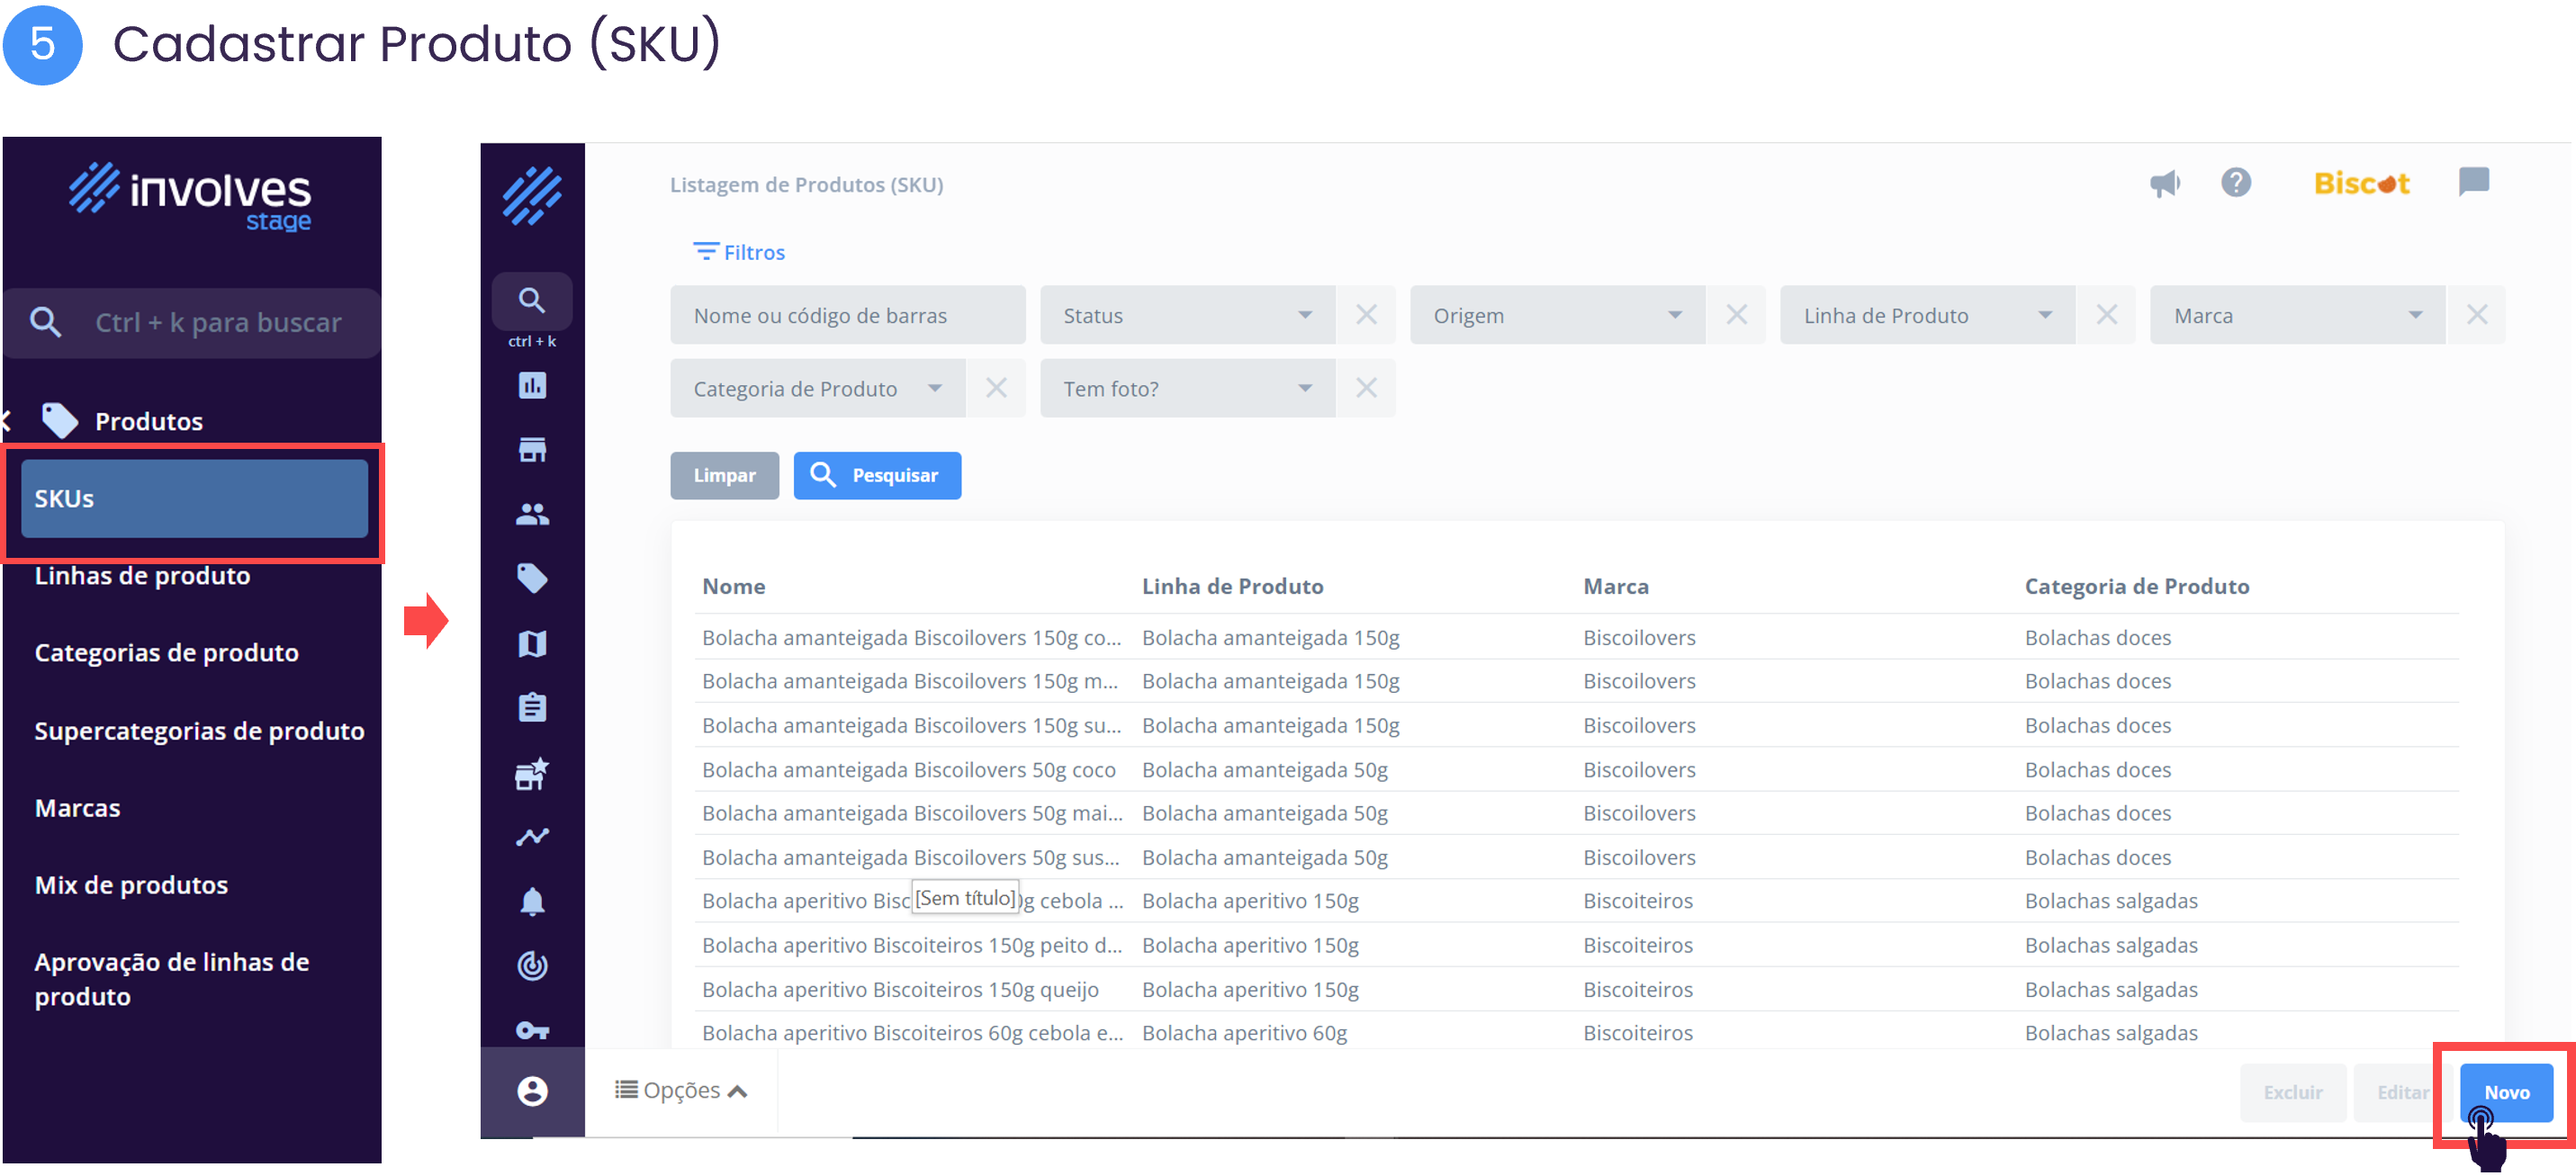Click the Involves logo in narrow sidebar
This screenshot has width=2576, height=1176.
coord(532,196)
